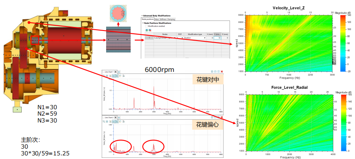Click the yellow legend icon in the Line Chart 1 toolbar
The width and height of the screenshot is (355, 159).
pos(120,76)
